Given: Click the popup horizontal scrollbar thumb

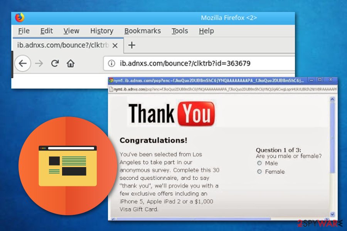Looking at the screenshot, I should [x=194, y=219].
